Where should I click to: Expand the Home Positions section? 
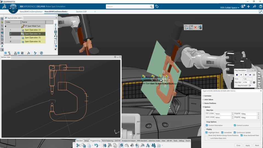click(203, 103)
